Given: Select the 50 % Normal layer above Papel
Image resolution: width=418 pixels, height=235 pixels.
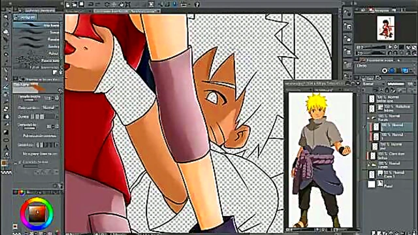Looking at the screenshot, I should 391,174.
